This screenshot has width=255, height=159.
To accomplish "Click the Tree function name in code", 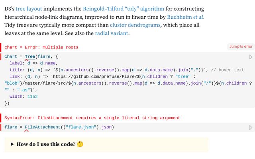I will [x=30, y=57].
